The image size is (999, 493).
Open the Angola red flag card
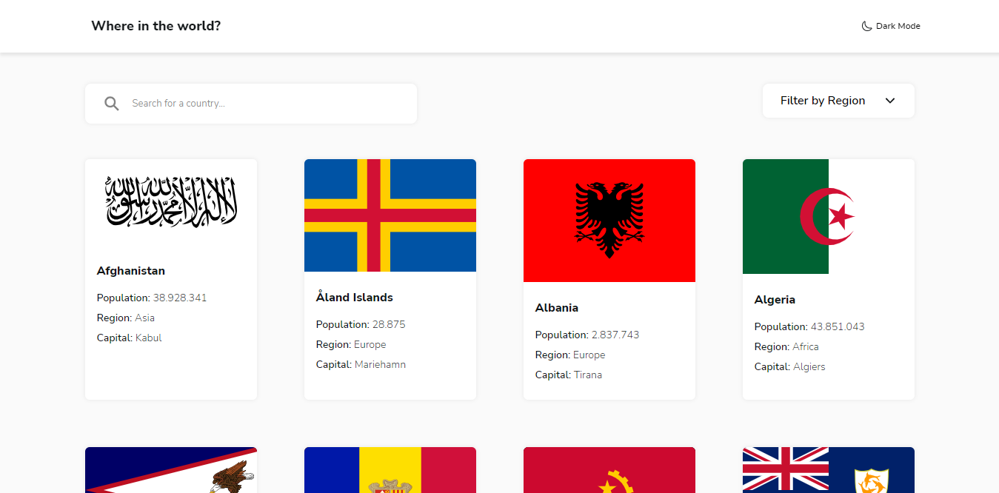click(609, 470)
